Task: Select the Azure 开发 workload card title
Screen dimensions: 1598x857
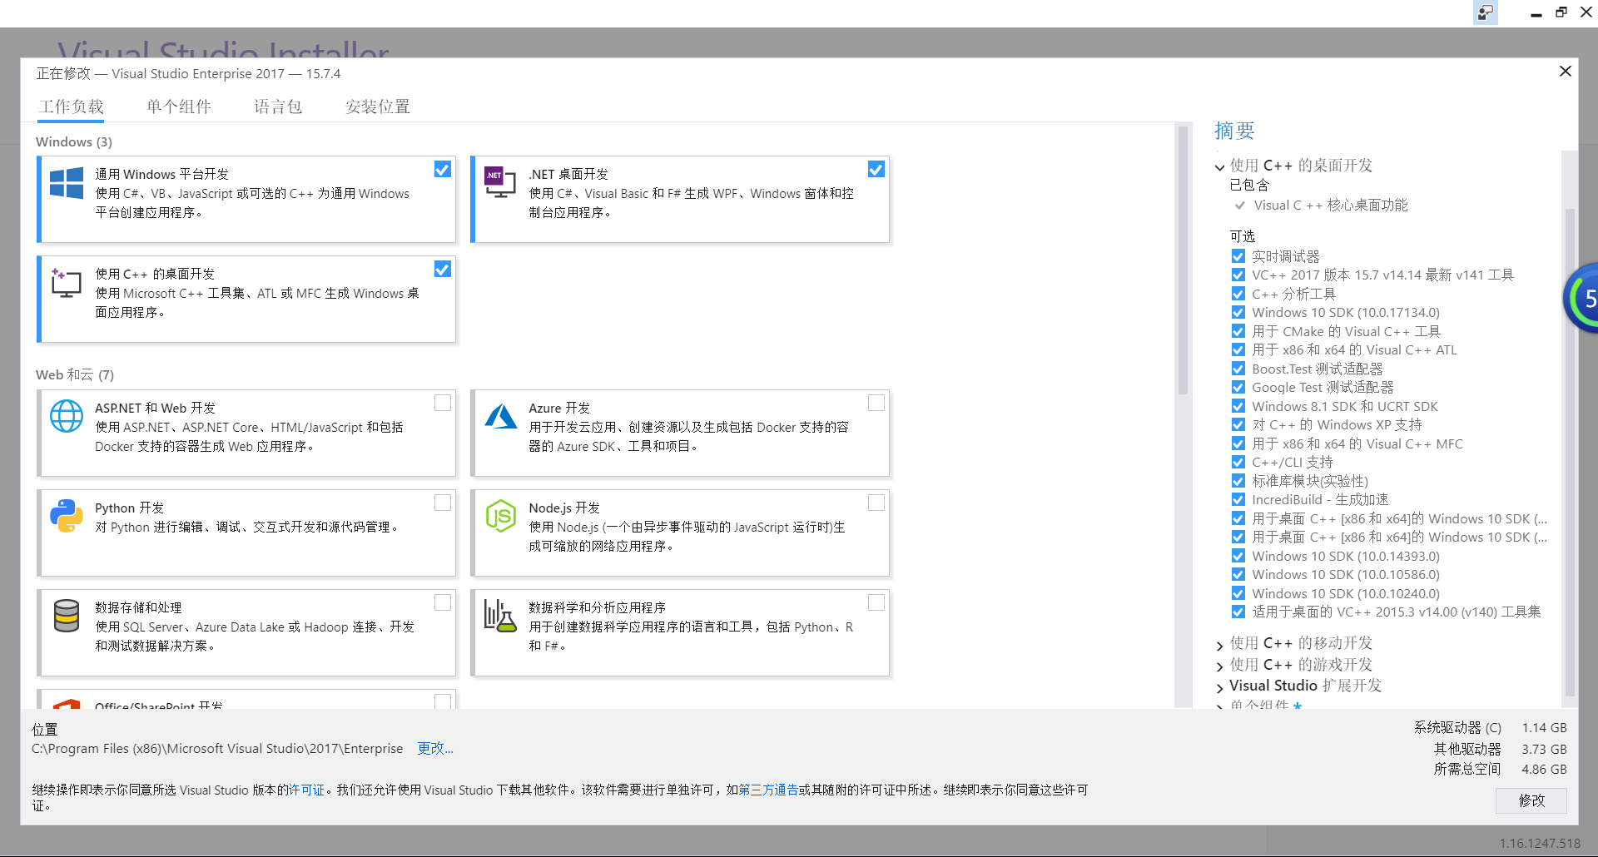Action: pyautogui.click(x=559, y=408)
